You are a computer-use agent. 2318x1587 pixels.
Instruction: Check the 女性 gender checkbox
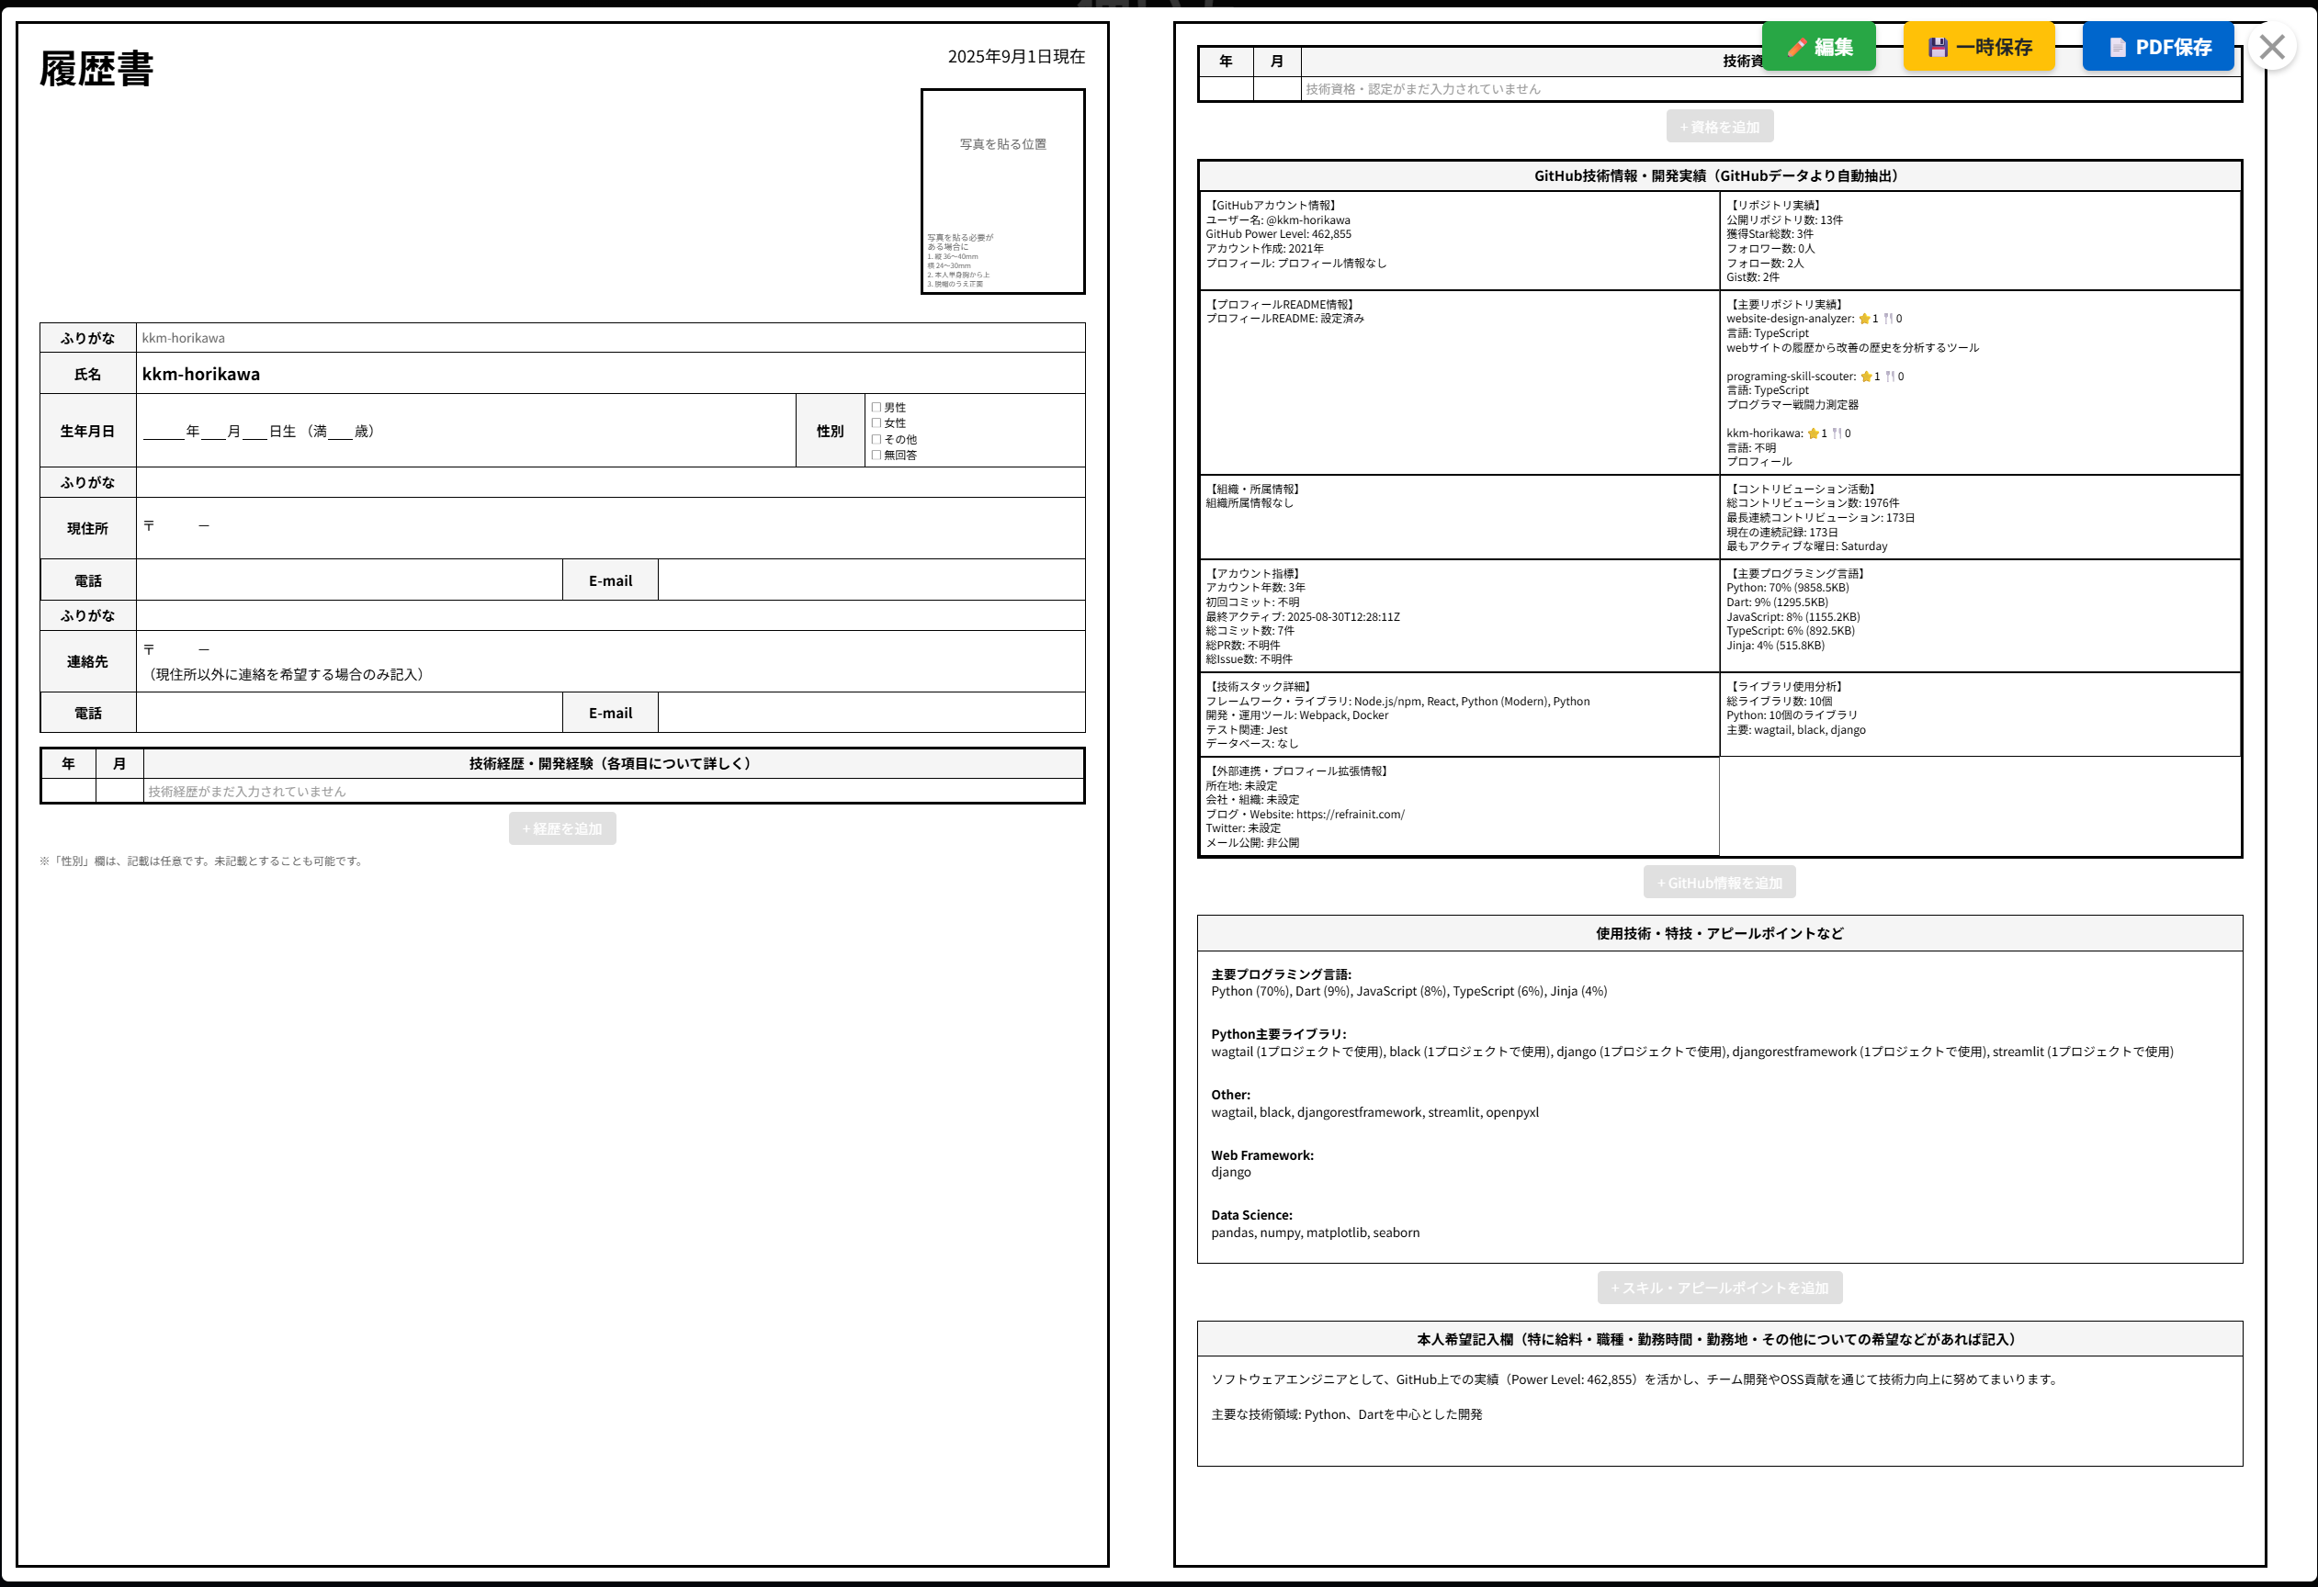tap(876, 422)
